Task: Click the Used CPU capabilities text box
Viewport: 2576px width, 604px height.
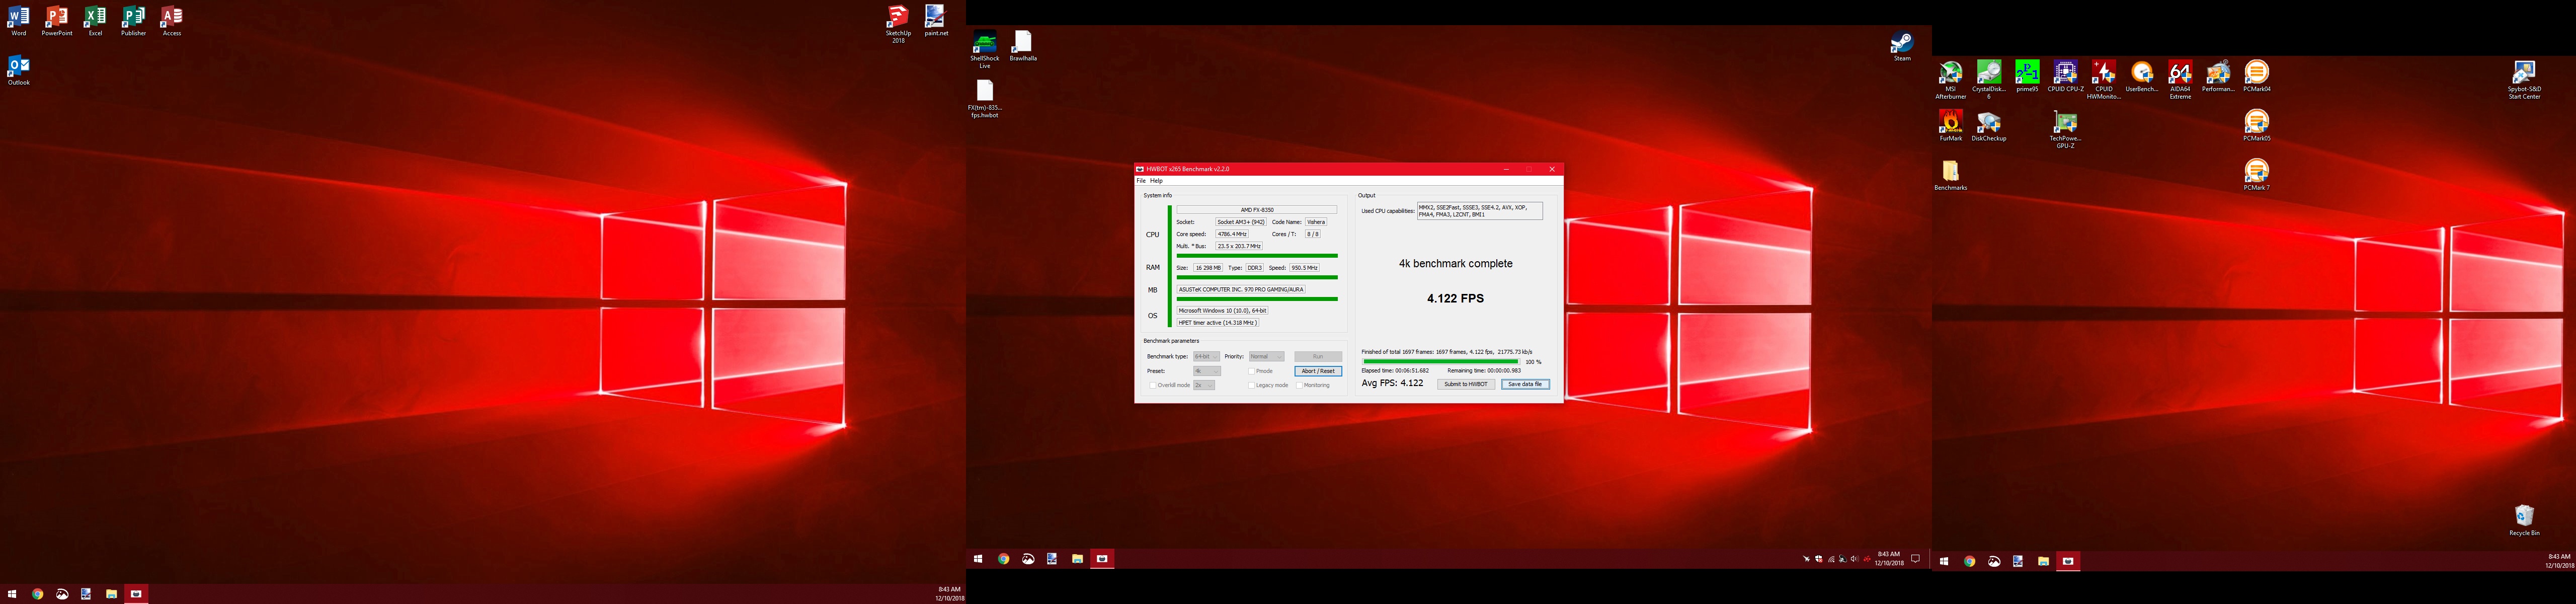Action: (x=1479, y=210)
